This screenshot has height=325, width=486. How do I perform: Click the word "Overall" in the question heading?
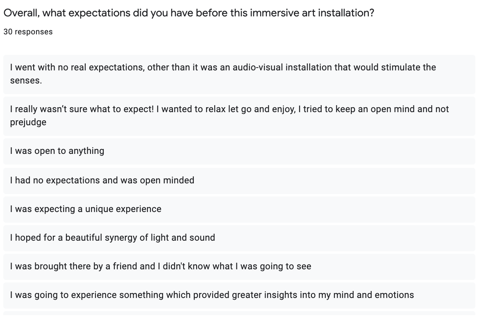(21, 13)
